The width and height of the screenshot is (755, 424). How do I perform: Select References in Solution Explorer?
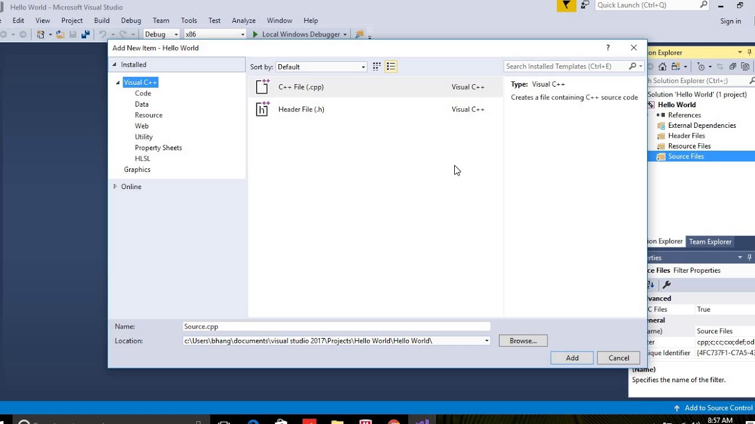tap(684, 115)
